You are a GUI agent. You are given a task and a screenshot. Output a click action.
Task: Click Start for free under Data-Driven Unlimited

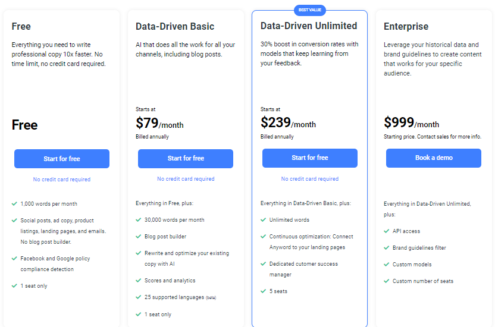(x=309, y=158)
